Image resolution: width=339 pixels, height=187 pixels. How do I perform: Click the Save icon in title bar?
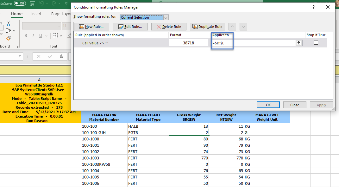33,4
